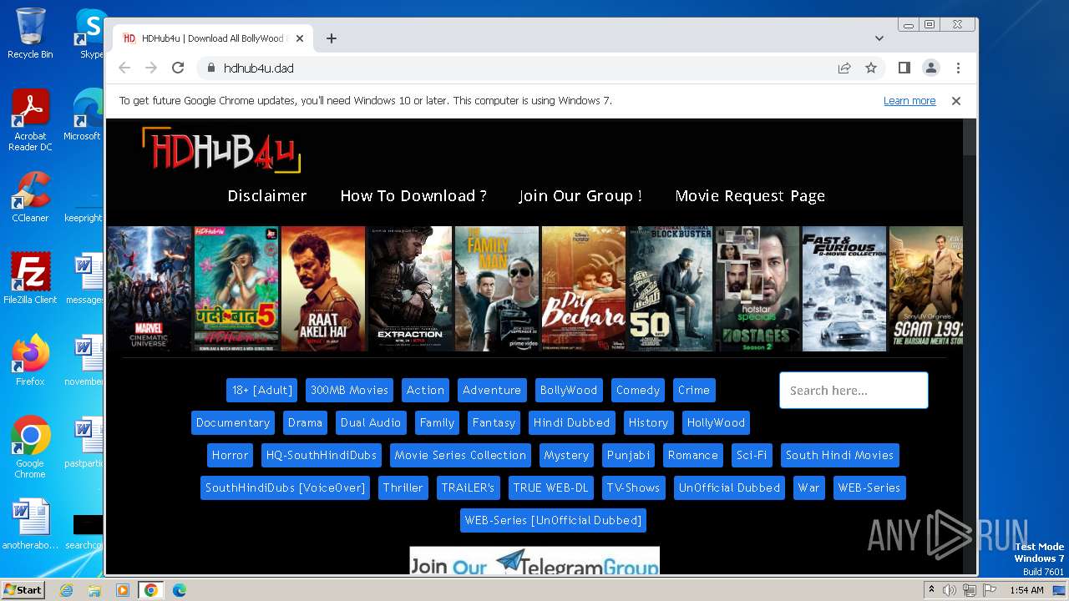Click the Chrome back arrow
1069x601 pixels.
124,68
